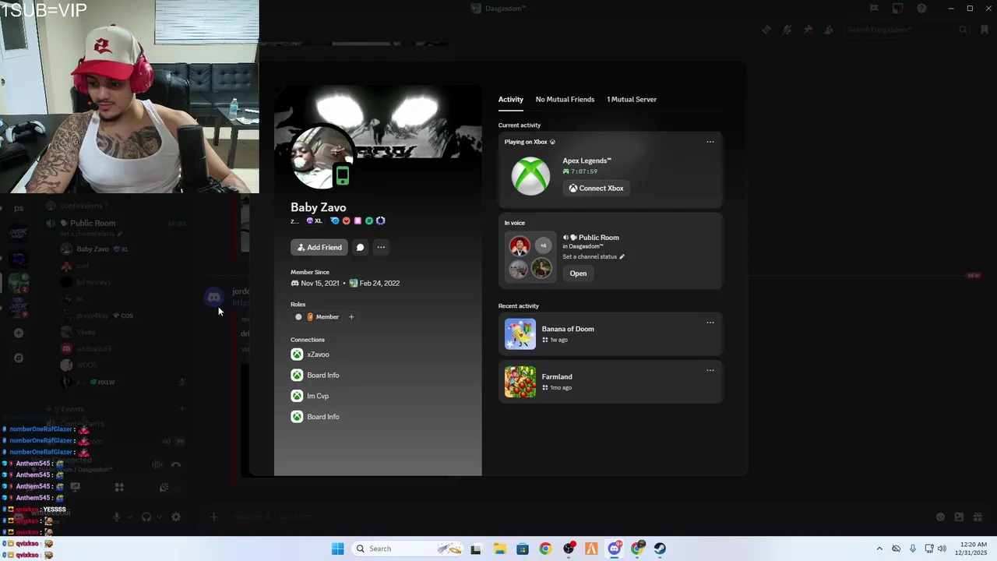Image resolution: width=997 pixels, height=561 pixels.
Task: Click the +6 voice participants badge
Action: [543, 245]
